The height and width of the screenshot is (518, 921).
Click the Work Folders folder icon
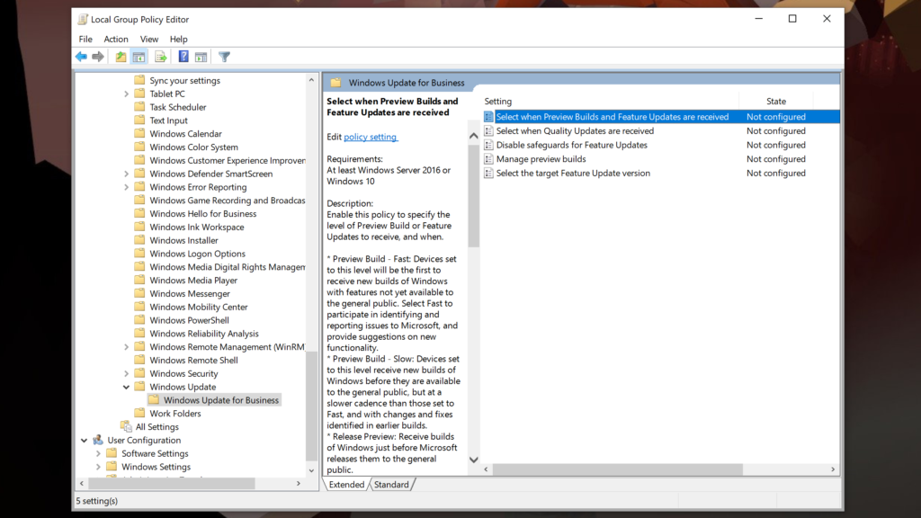[139, 414]
